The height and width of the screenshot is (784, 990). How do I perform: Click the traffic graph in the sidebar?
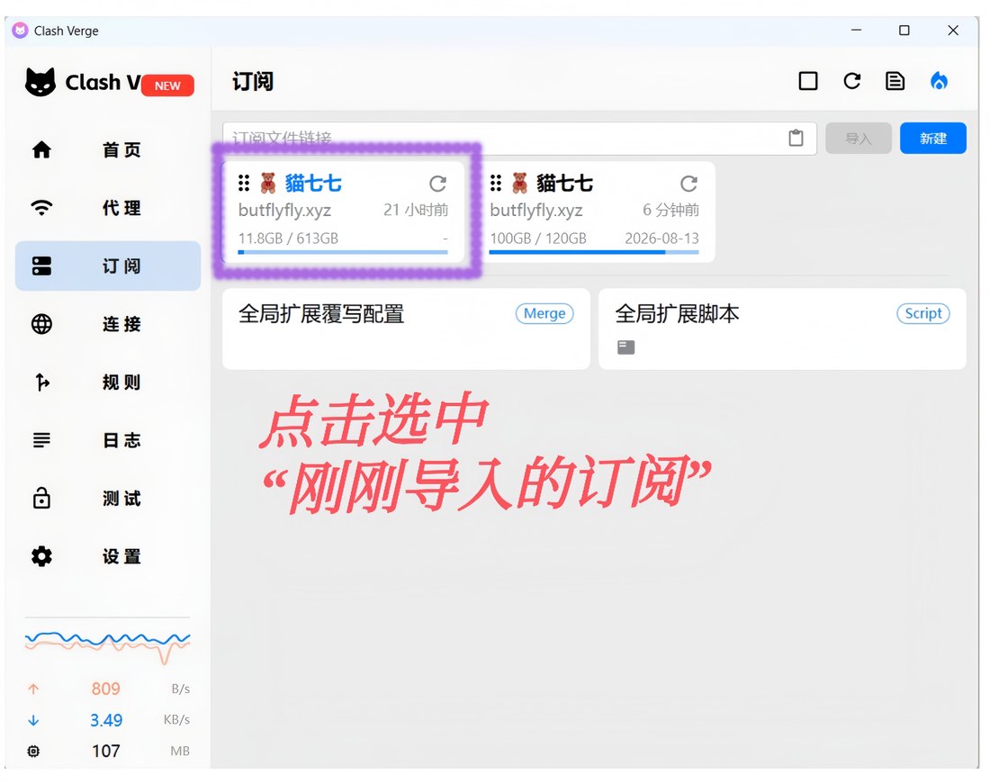(x=107, y=646)
